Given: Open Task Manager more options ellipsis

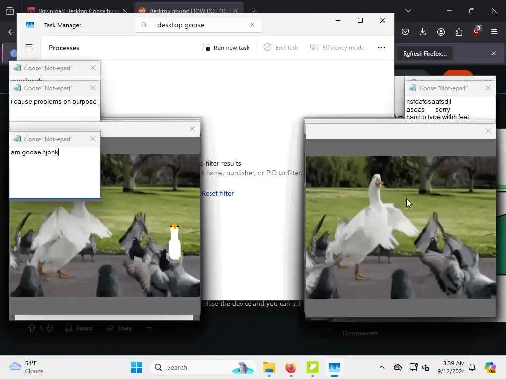Looking at the screenshot, I should [x=381, y=48].
